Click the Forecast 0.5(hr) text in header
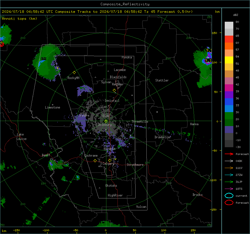Screen dimensions: 250x234 175,12
